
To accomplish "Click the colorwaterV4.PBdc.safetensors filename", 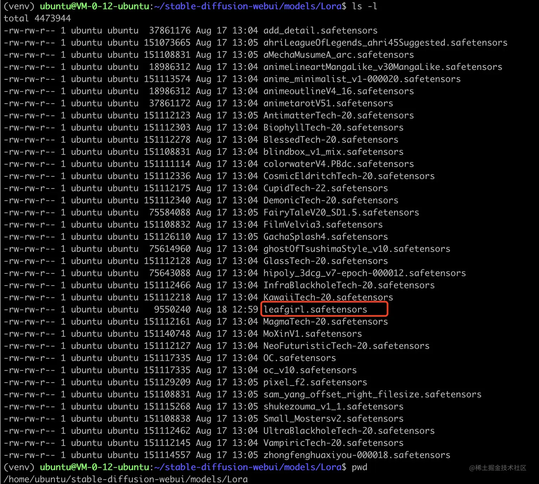I will [x=338, y=164].
